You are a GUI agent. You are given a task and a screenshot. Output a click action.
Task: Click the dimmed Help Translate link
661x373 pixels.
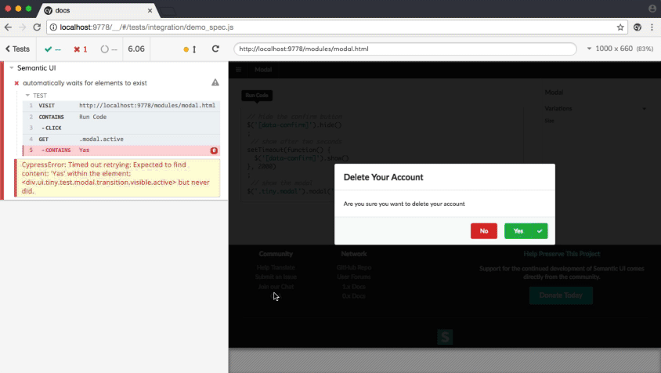(x=276, y=267)
